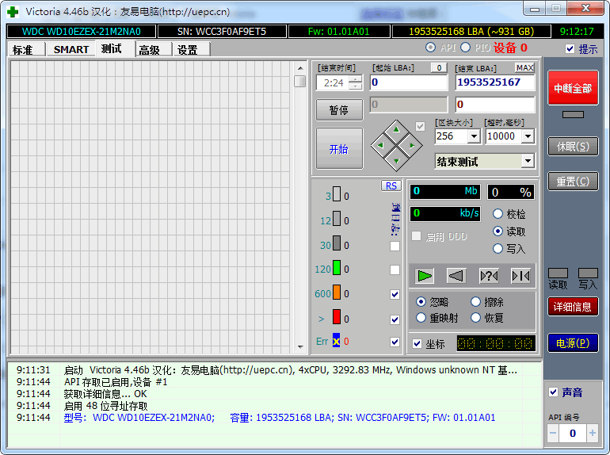Open the 结束测试 action dropdown
The image size is (610, 455).
coord(528,161)
